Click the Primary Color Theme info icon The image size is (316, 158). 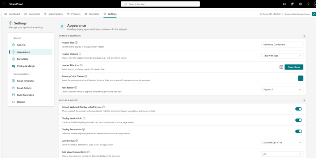[x=86, y=76]
